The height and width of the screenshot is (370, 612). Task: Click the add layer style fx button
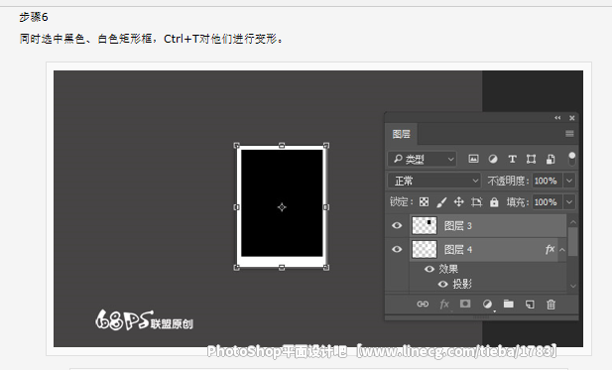(444, 305)
